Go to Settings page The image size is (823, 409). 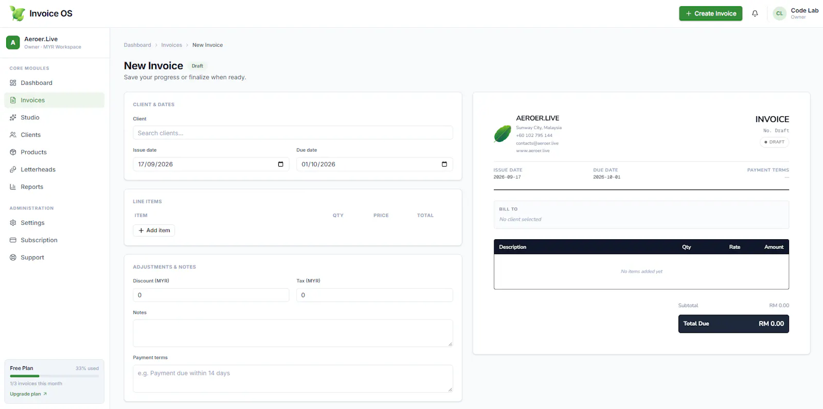coord(54,223)
